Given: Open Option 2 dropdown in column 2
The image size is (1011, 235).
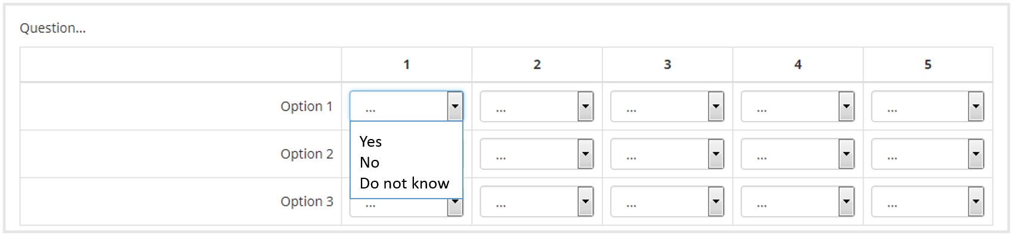Looking at the screenshot, I should click(537, 154).
